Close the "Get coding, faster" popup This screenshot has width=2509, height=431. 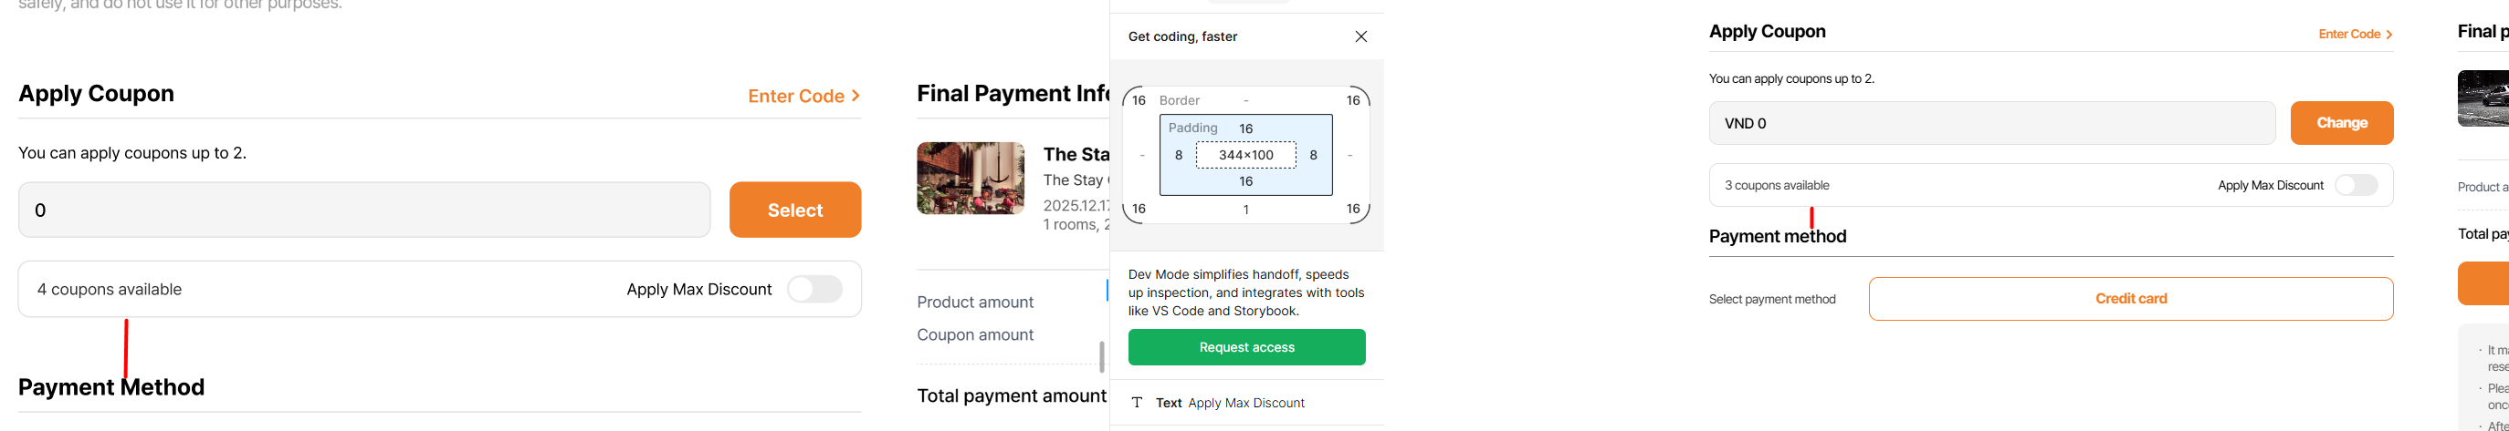point(1360,37)
